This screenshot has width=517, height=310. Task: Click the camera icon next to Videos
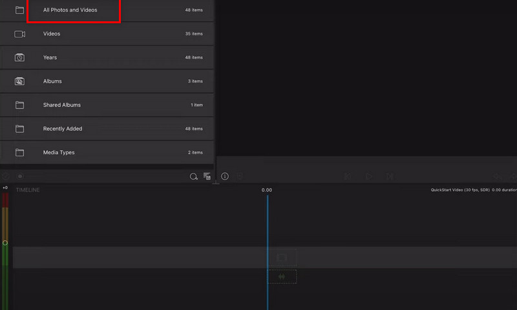[x=19, y=34]
